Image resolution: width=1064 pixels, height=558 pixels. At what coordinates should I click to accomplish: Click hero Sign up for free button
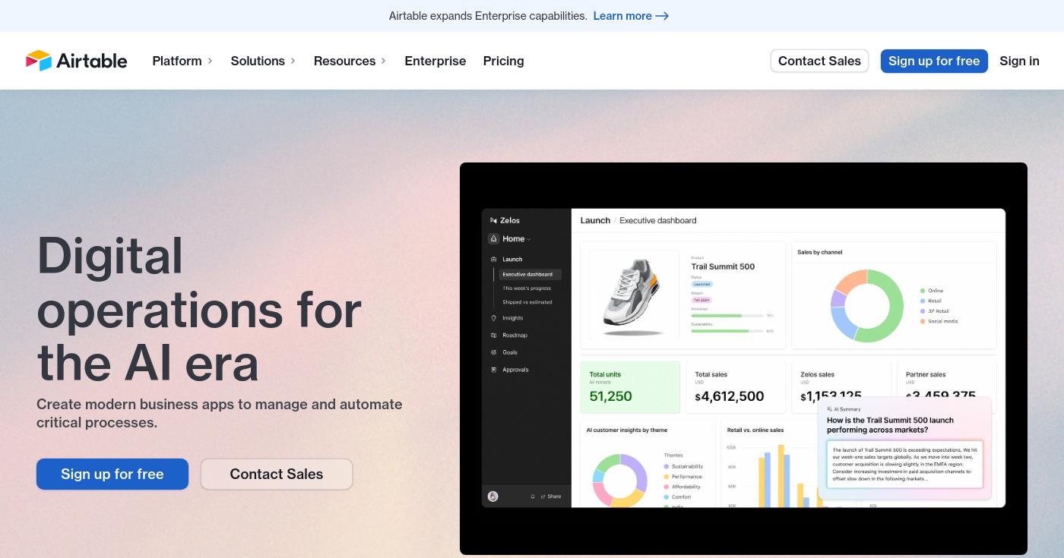(112, 474)
